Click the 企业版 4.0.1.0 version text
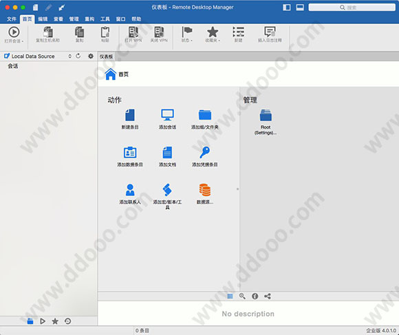399x335 pixels. click(x=381, y=331)
